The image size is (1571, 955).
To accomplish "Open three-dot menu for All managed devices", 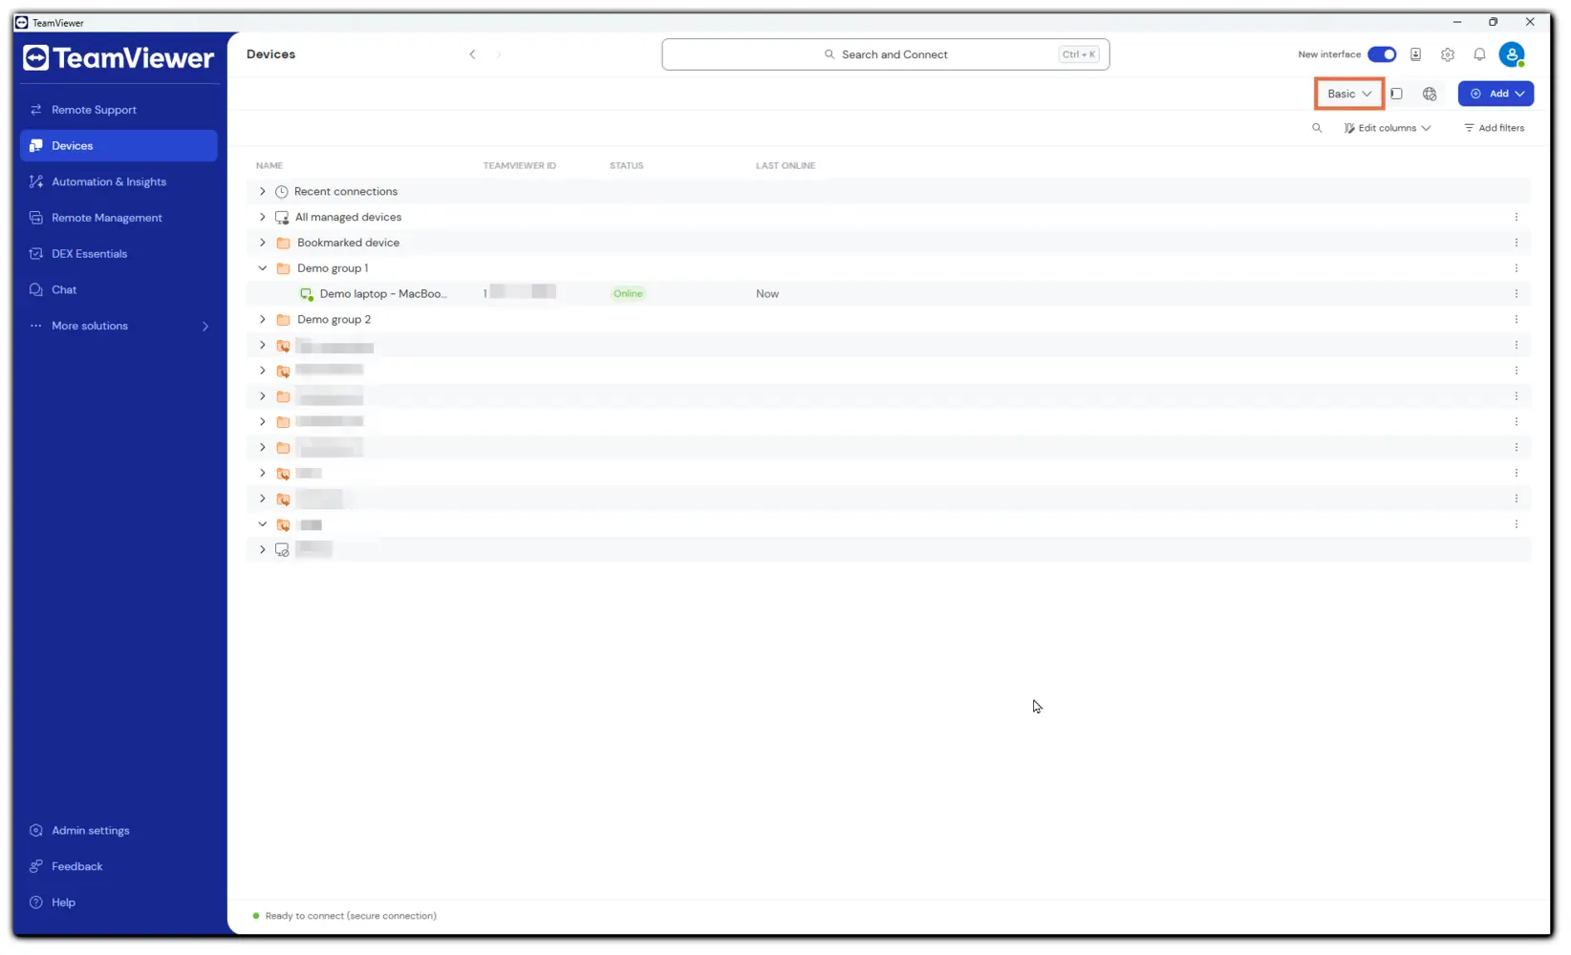I will click(x=1516, y=217).
